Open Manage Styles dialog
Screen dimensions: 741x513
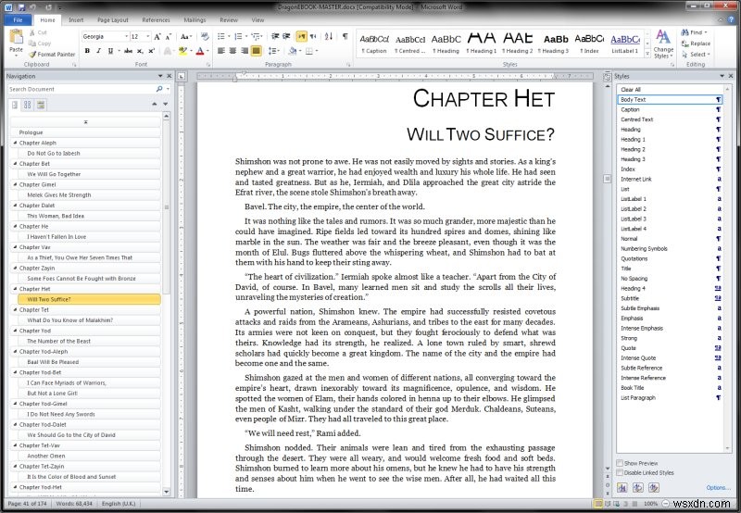click(x=654, y=487)
